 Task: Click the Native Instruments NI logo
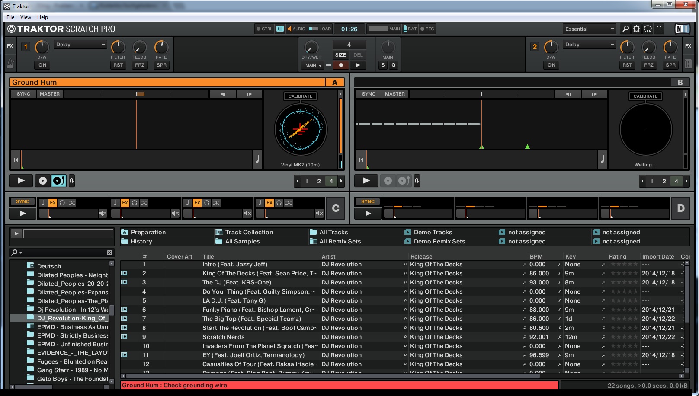(682, 29)
